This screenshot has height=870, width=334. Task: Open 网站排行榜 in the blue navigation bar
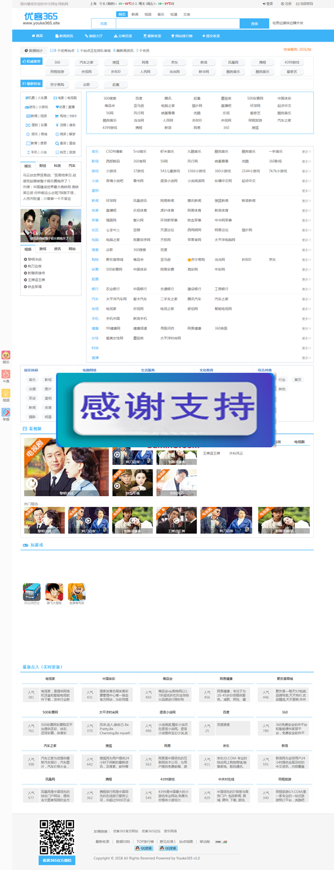pos(182,36)
